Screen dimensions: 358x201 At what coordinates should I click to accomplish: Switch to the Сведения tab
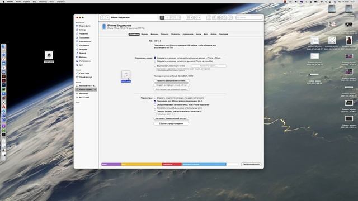point(224,34)
